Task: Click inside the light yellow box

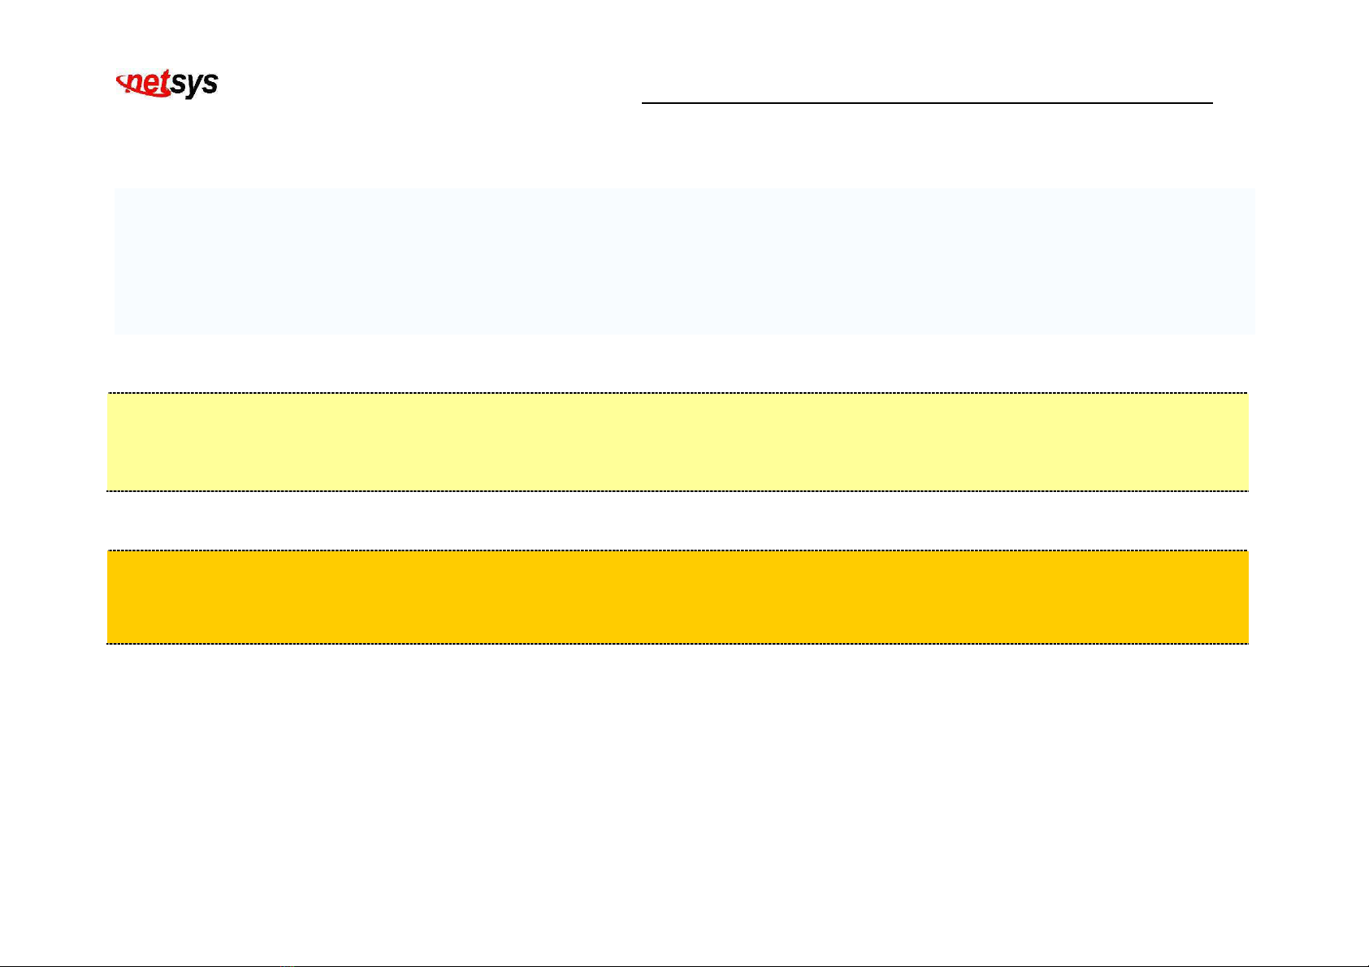Action: (678, 442)
